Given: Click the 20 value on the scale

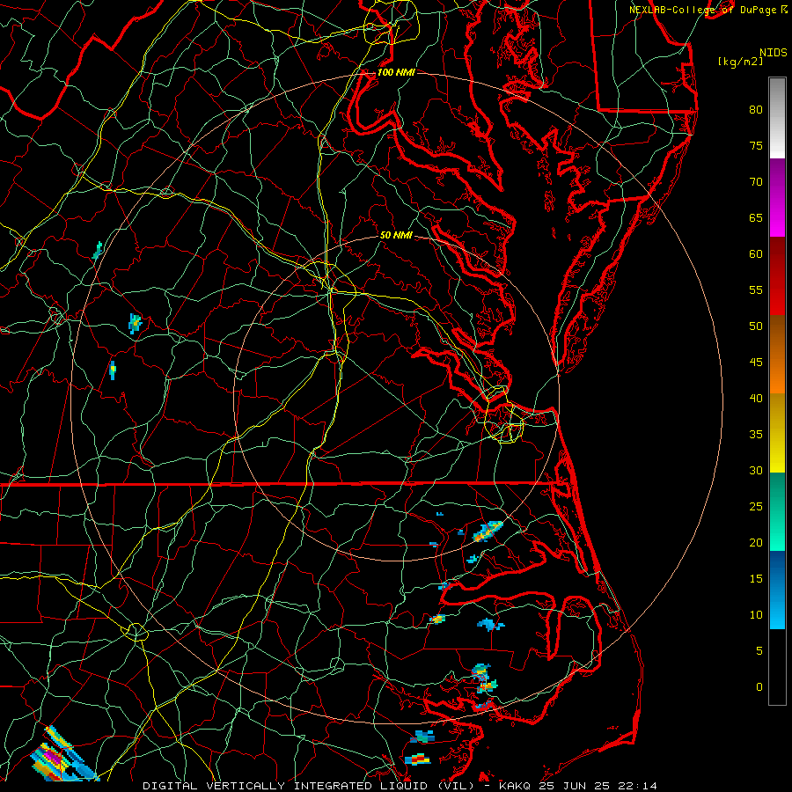Looking at the screenshot, I should 756,542.
